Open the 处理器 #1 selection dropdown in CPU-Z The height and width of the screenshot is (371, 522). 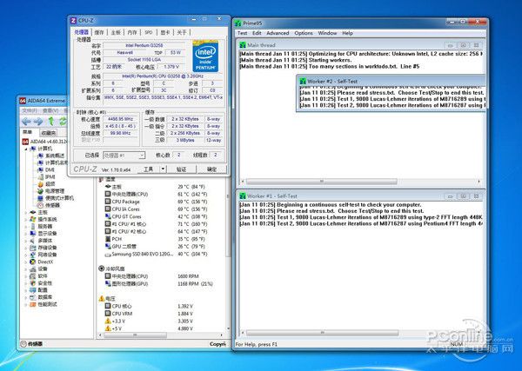point(142,156)
